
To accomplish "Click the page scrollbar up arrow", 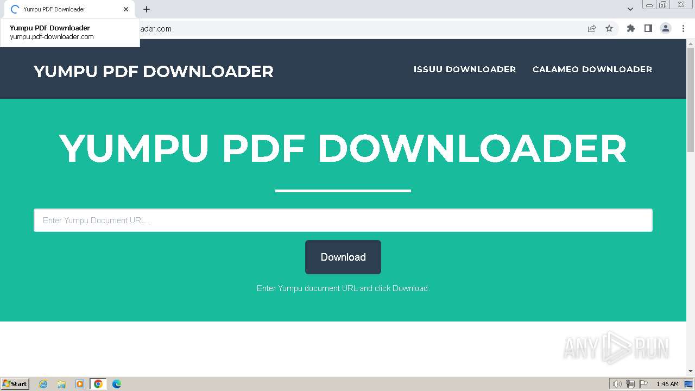I will tap(691, 43).
